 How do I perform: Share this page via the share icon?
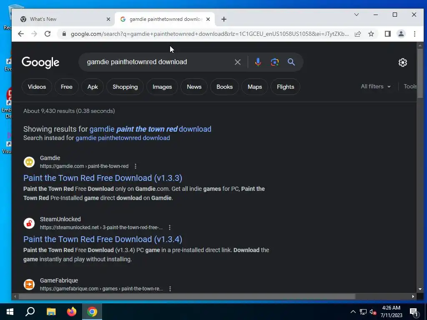[x=358, y=34]
